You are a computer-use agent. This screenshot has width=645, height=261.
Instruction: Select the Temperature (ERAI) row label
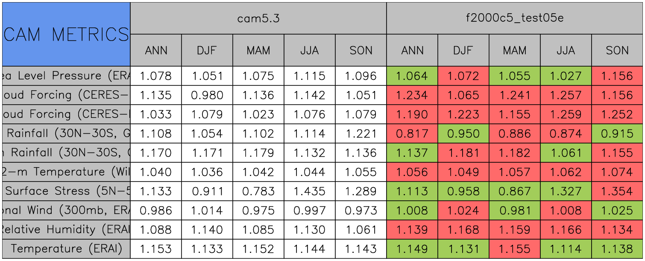point(66,249)
